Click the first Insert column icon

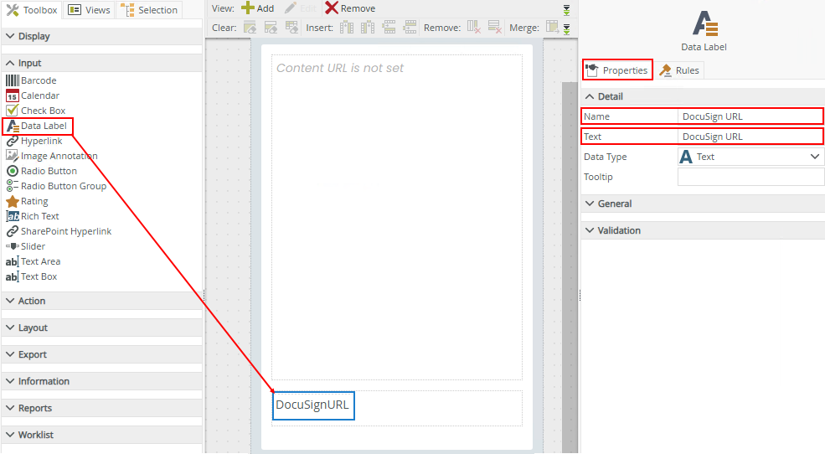347,28
